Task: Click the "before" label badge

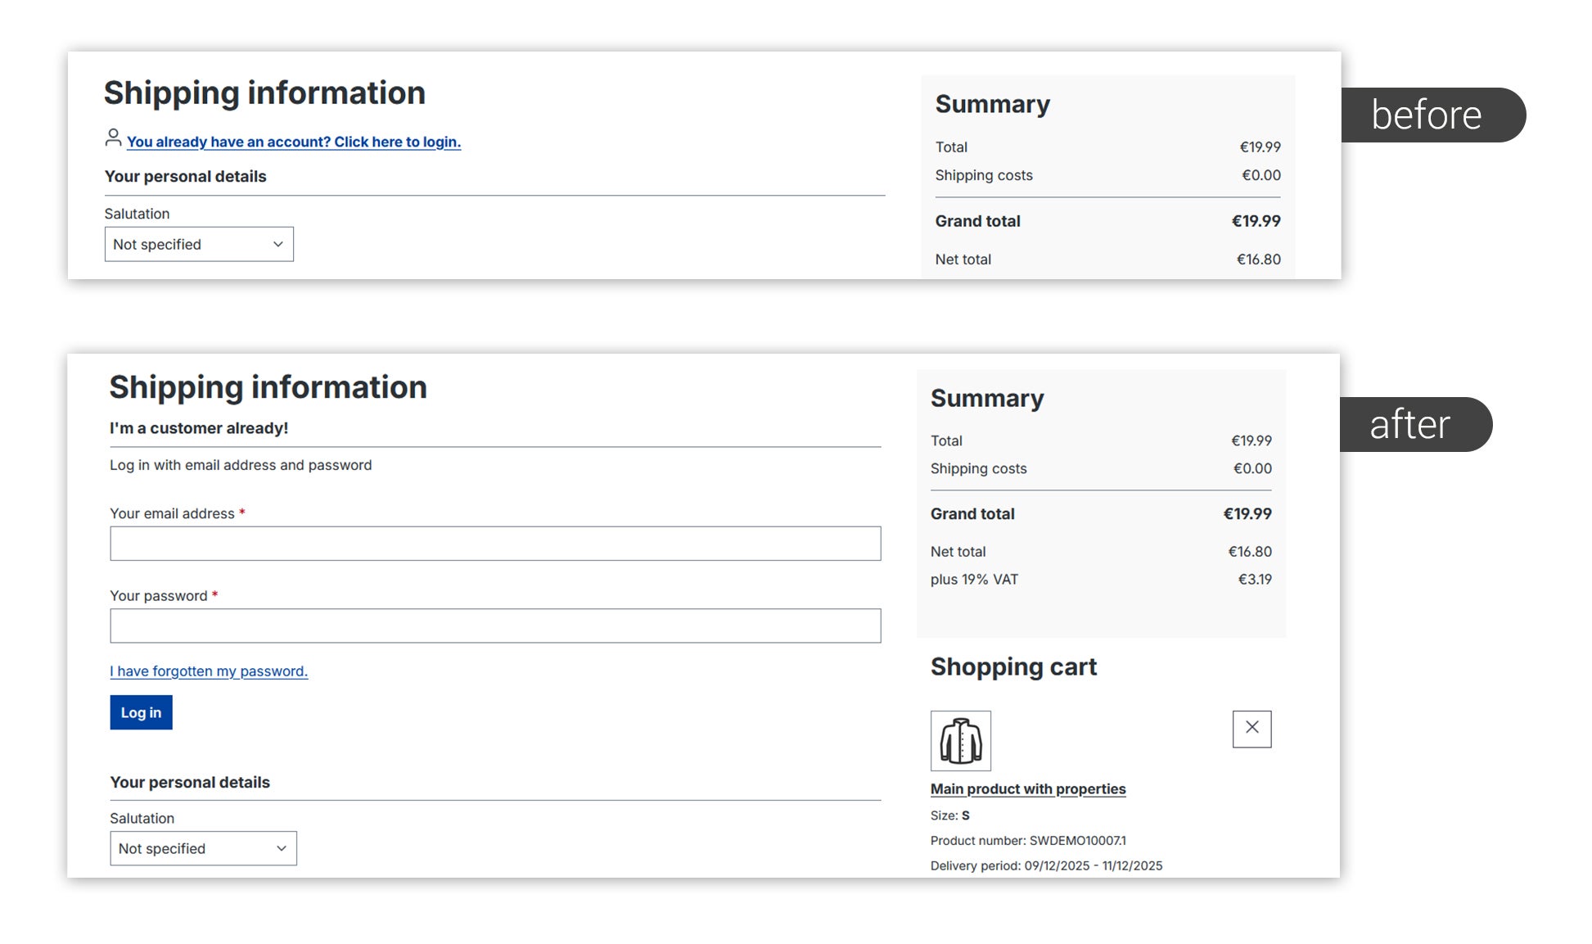Action: (1426, 115)
